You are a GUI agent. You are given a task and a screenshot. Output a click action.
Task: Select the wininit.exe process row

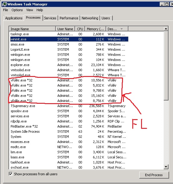69,39
